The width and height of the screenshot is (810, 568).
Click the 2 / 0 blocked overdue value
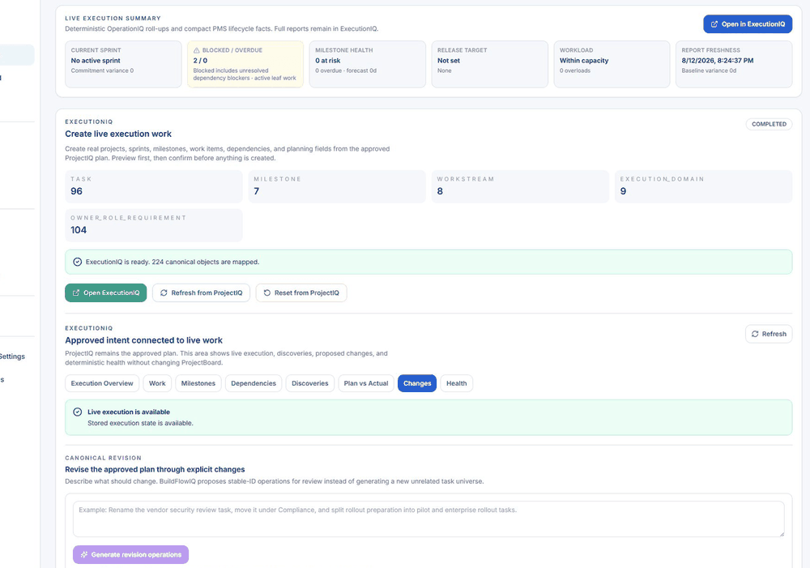click(x=200, y=61)
